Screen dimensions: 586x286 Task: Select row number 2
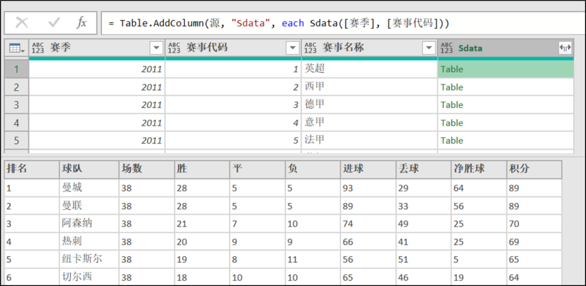pos(16,87)
